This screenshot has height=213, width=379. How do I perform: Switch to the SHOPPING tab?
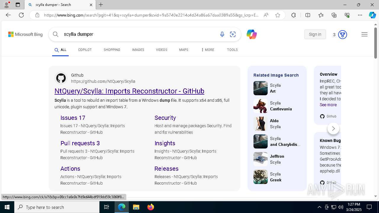pos(112,50)
